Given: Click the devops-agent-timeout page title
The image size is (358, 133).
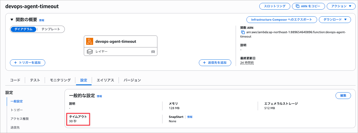Looking at the screenshot, I should pos(32,6).
